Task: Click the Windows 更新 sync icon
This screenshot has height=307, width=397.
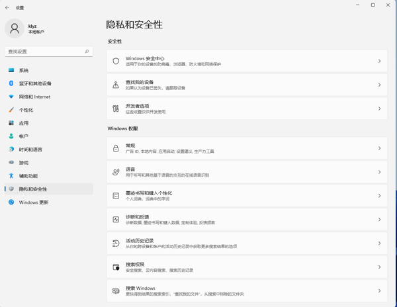Action: (11, 202)
